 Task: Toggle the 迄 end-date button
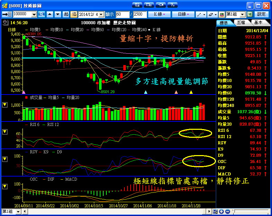pos(74,14)
